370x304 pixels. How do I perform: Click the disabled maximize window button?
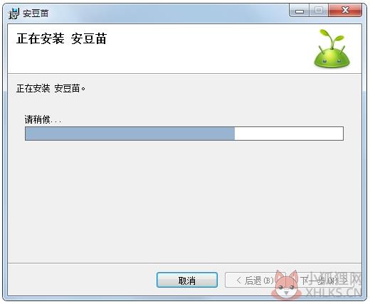[319, 11]
